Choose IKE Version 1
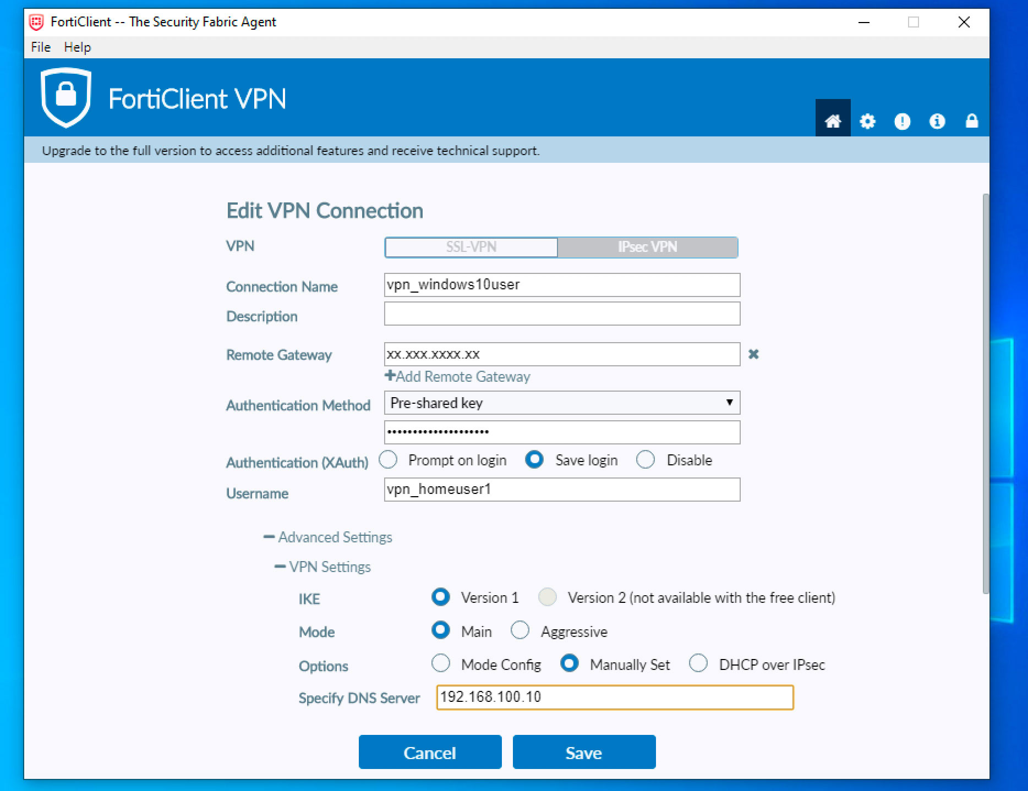This screenshot has height=791, width=1028. pos(441,597)
